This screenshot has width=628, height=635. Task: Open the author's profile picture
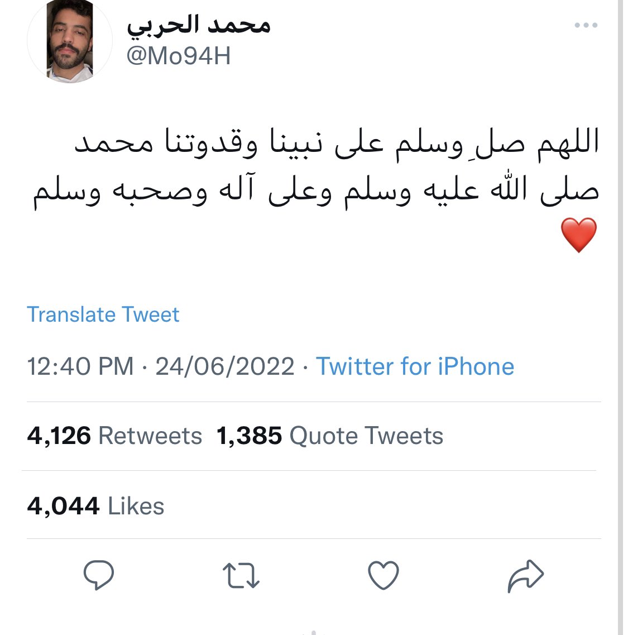coord(70,41)
